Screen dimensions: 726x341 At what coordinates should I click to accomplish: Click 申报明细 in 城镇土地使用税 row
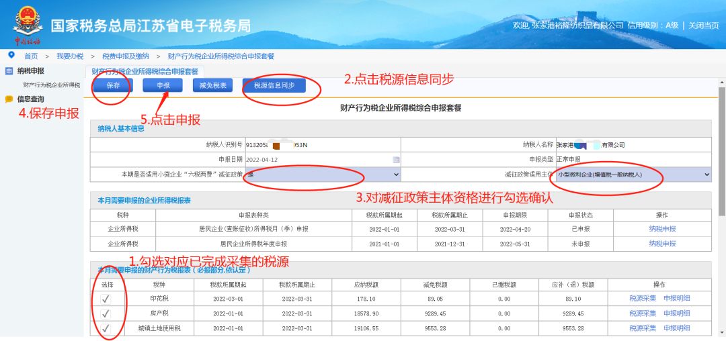click(677, 328)
